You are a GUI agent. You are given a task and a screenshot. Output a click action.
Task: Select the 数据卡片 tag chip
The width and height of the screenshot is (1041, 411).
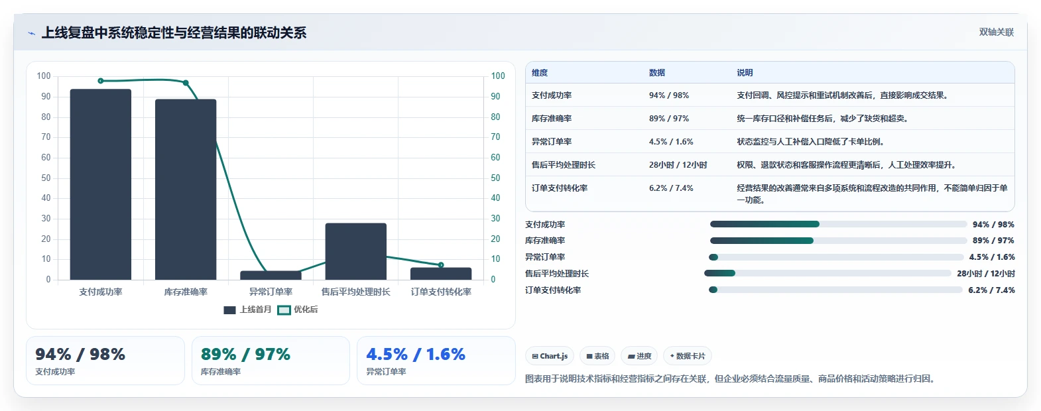(688, 356)
